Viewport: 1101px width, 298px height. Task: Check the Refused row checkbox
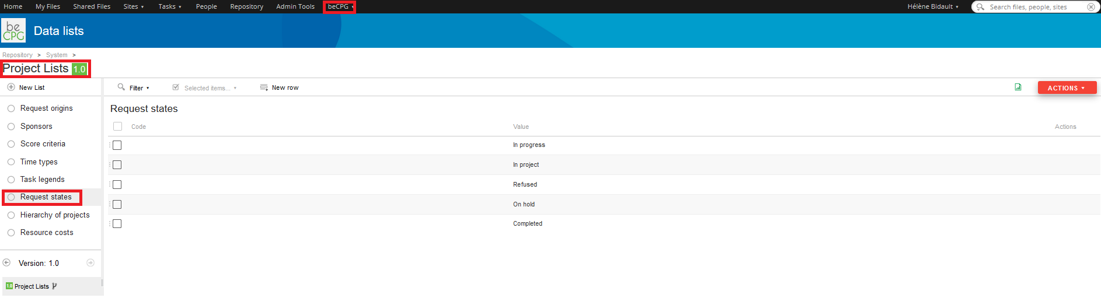117,185
